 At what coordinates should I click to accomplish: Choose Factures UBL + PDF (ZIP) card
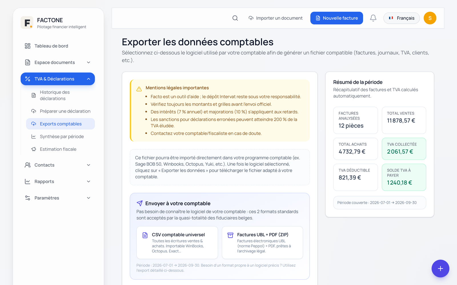[262, 243]
